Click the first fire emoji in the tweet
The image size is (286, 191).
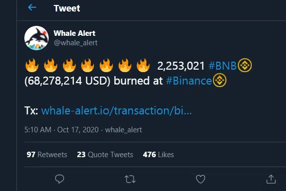tap(32, 65)
